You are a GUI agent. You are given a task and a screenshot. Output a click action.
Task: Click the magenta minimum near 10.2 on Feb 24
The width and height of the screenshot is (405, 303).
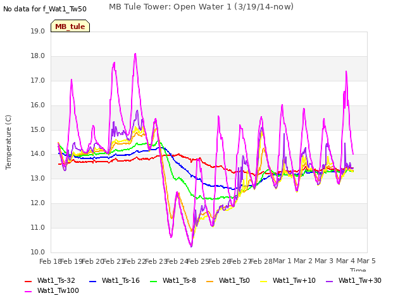coord(191,246)
